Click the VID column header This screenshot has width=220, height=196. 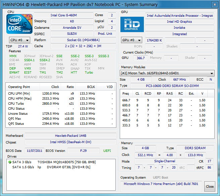[x=106, y=87]
